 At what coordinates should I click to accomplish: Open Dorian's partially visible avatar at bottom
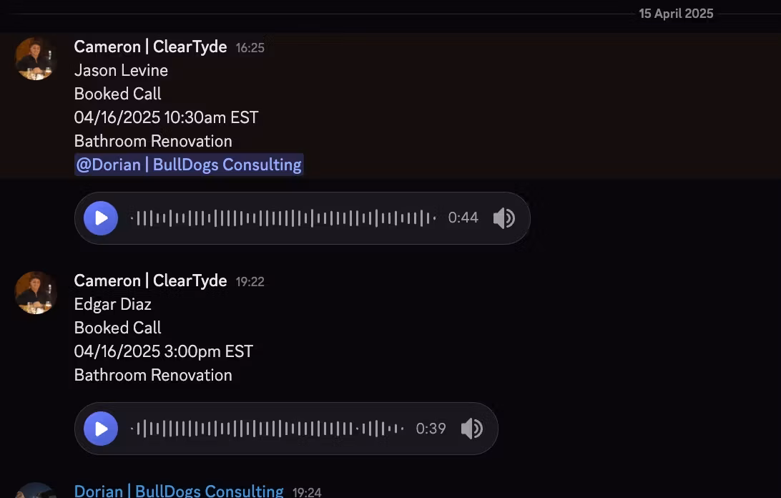(x=36, y=491)
